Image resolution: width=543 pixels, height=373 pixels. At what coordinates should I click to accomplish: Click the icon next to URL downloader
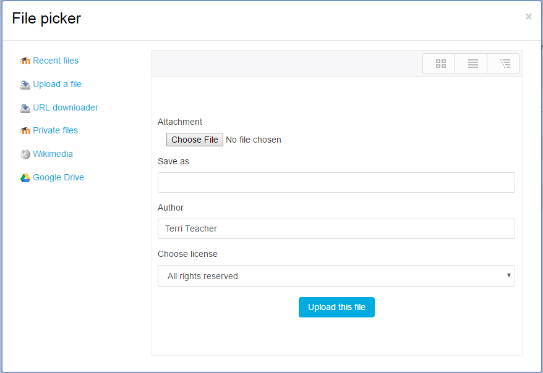(x=25, y=108)
